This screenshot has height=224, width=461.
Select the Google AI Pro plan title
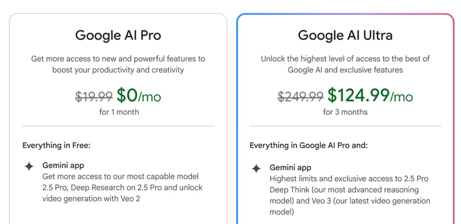(118, 36)
